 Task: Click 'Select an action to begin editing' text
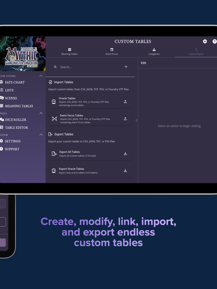point(179,126)
